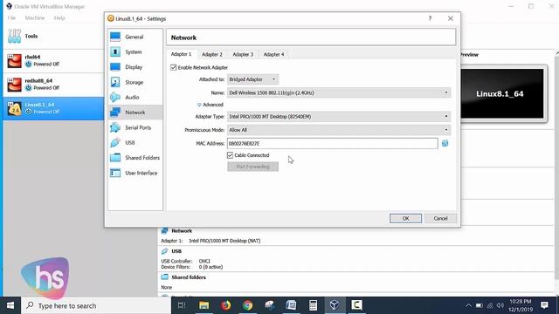Image resolution: width=559 pixels, height=314 pixels.
Task: Switch to the Adapter 2 tab
Action: click(x=211, y=54)
